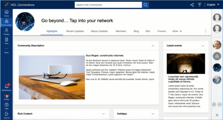Click the Holidays widget title
The height and width of the screenshot is (120, 223).
tap(122, 113)
